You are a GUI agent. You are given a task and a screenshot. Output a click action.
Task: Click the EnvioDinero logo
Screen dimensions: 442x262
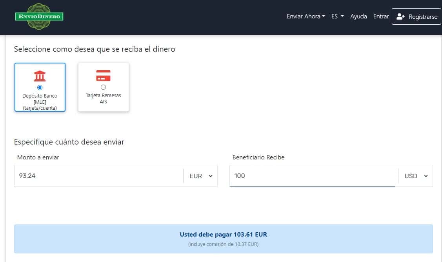tap(39, 16)
